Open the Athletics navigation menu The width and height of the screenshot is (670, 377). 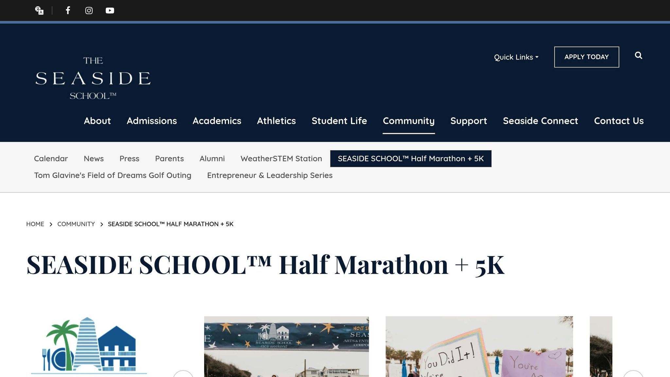[x=276, y=121]
